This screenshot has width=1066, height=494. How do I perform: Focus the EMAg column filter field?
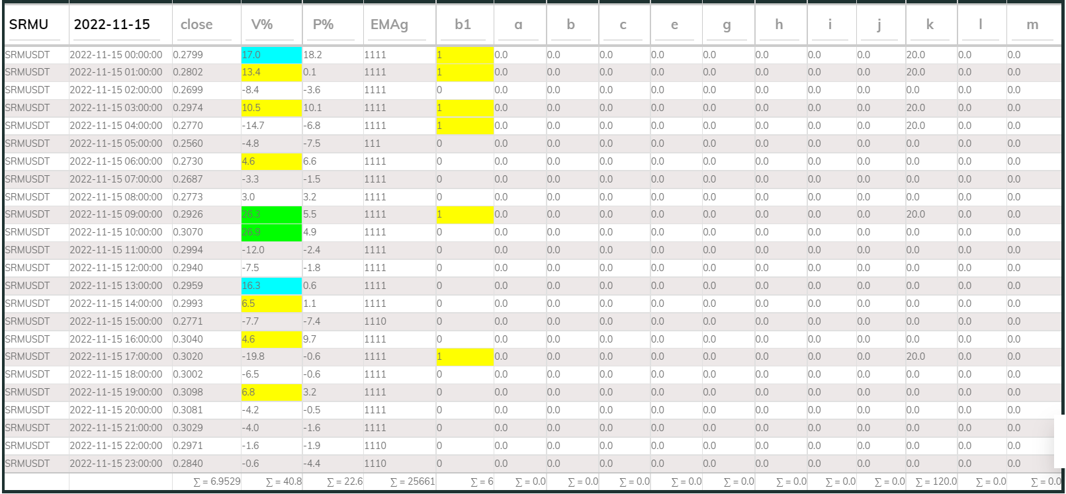tap(398, 25)
